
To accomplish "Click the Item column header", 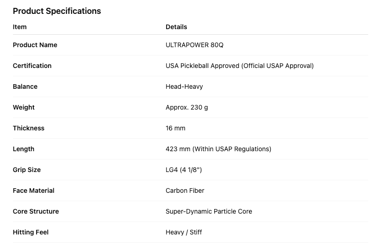I will pos(20,27).
